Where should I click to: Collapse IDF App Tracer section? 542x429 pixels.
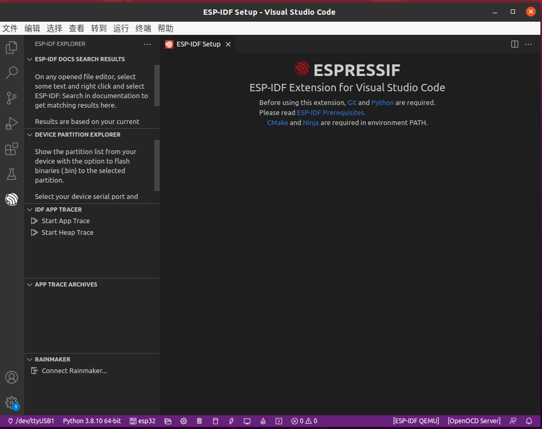[x=30, y=209]
